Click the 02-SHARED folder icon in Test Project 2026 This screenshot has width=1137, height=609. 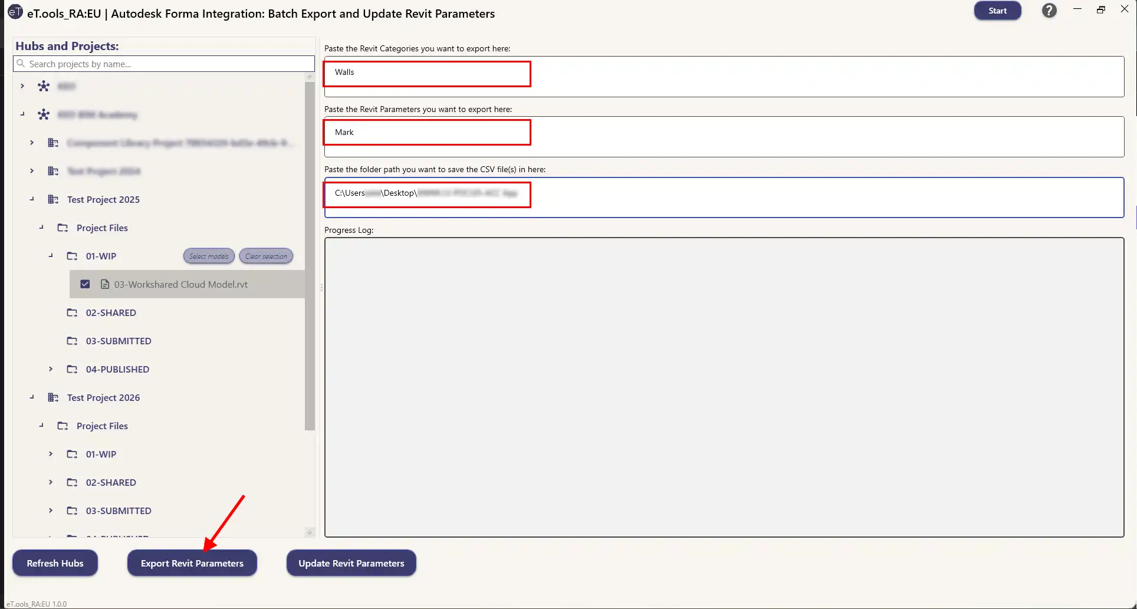[x=72, y=482]
